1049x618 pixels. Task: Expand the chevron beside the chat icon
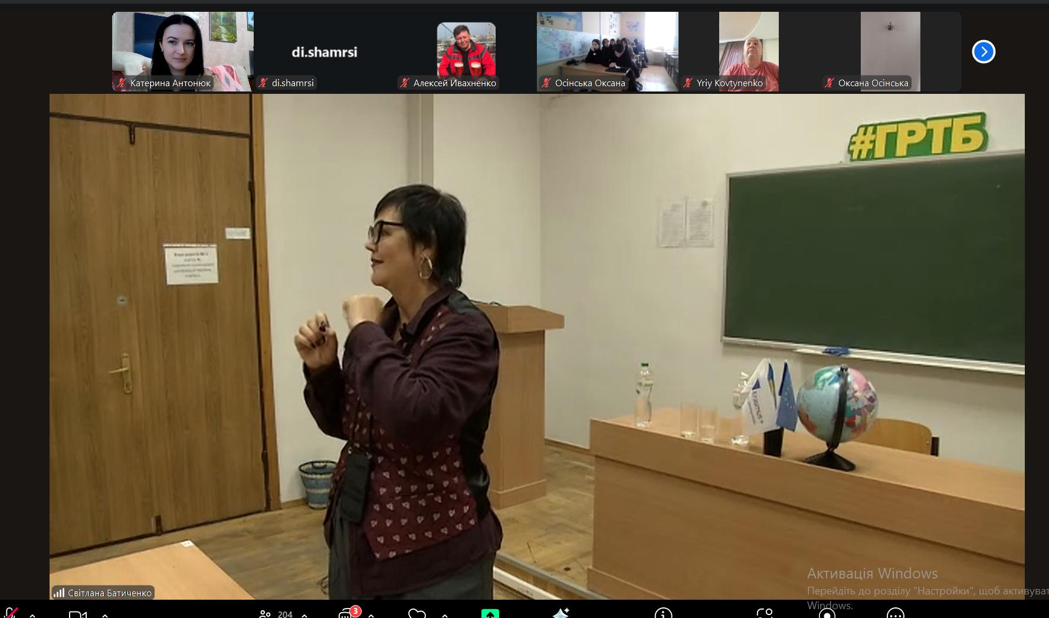click(x=371, y=615)
